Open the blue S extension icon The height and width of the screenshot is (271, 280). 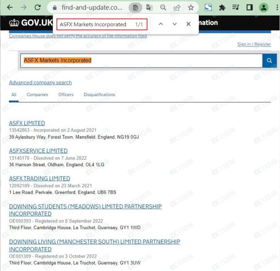pyautogui.click(x=208, y=7)
